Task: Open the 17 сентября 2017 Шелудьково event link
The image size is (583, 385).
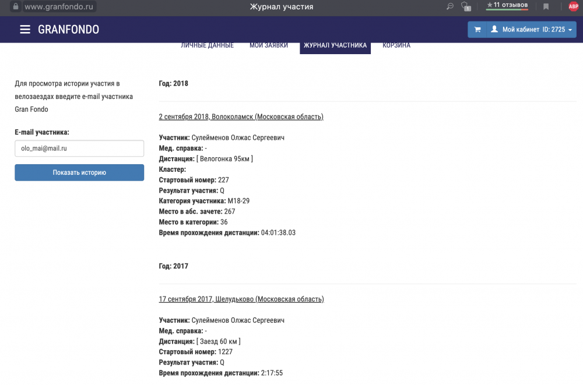Action: coord(241,299)
